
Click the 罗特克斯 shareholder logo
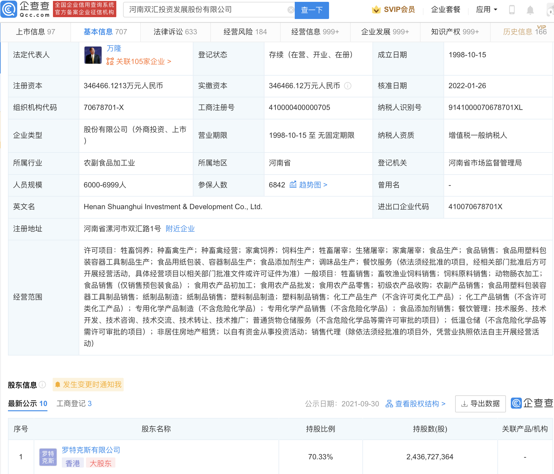click(x=48, y=457)
